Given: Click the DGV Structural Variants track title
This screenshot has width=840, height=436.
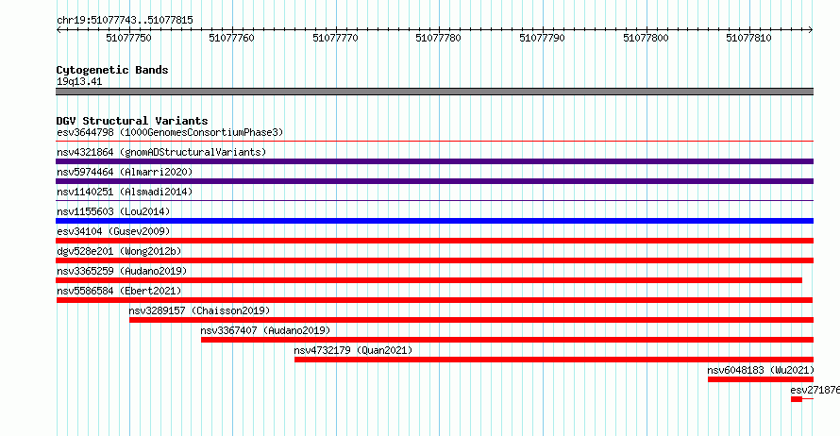Looking at the screenshot, I should 132,121.
